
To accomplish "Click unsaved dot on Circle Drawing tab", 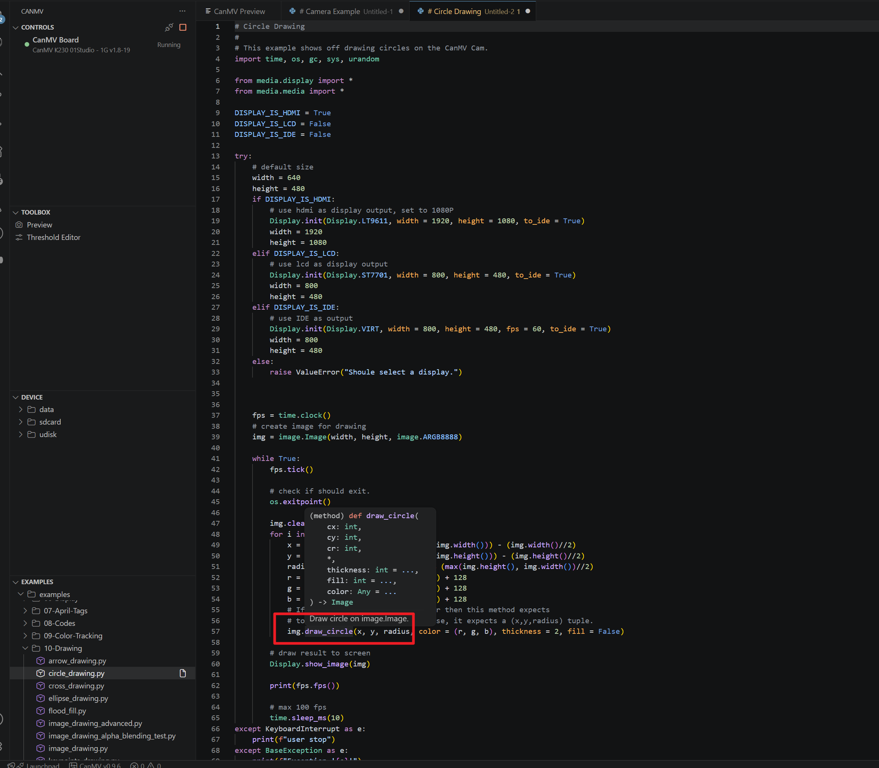I will pyautogui.click(x=528, y=11).
